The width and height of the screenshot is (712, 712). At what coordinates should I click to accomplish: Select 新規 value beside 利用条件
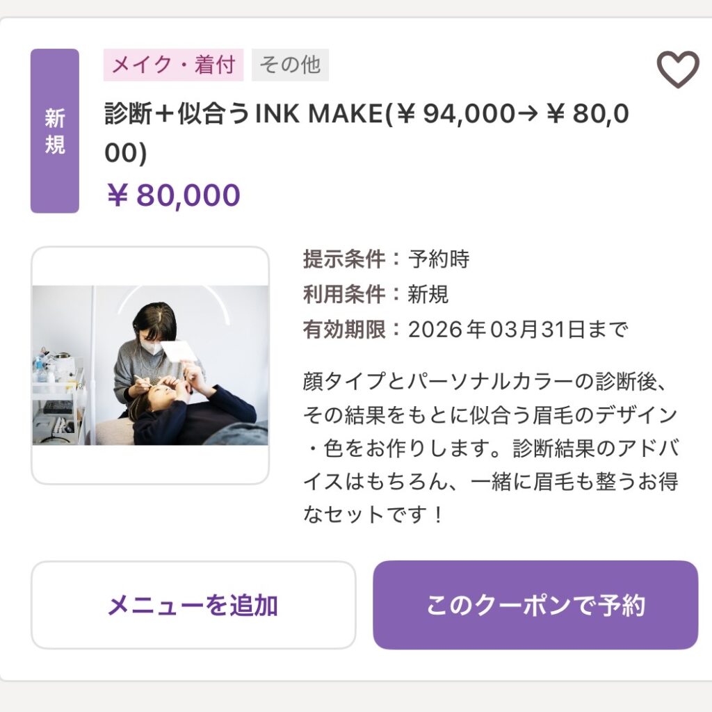(x=428, y=294)
